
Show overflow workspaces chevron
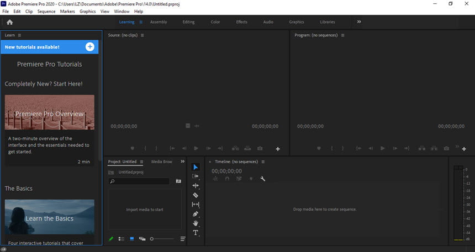point(359,22)
